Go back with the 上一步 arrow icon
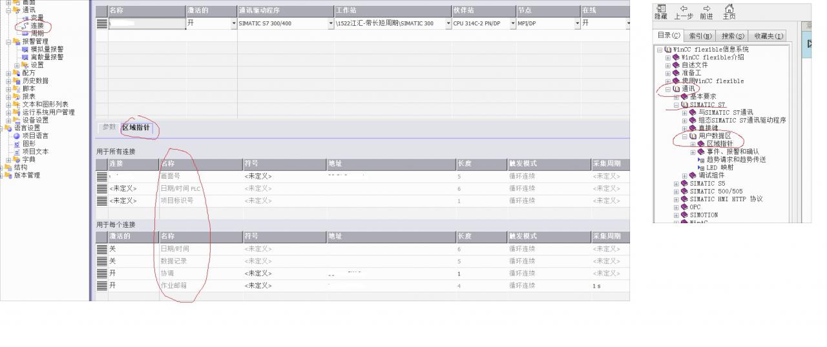The width and height of the screenshot is (827, 347). pos(684,8)
